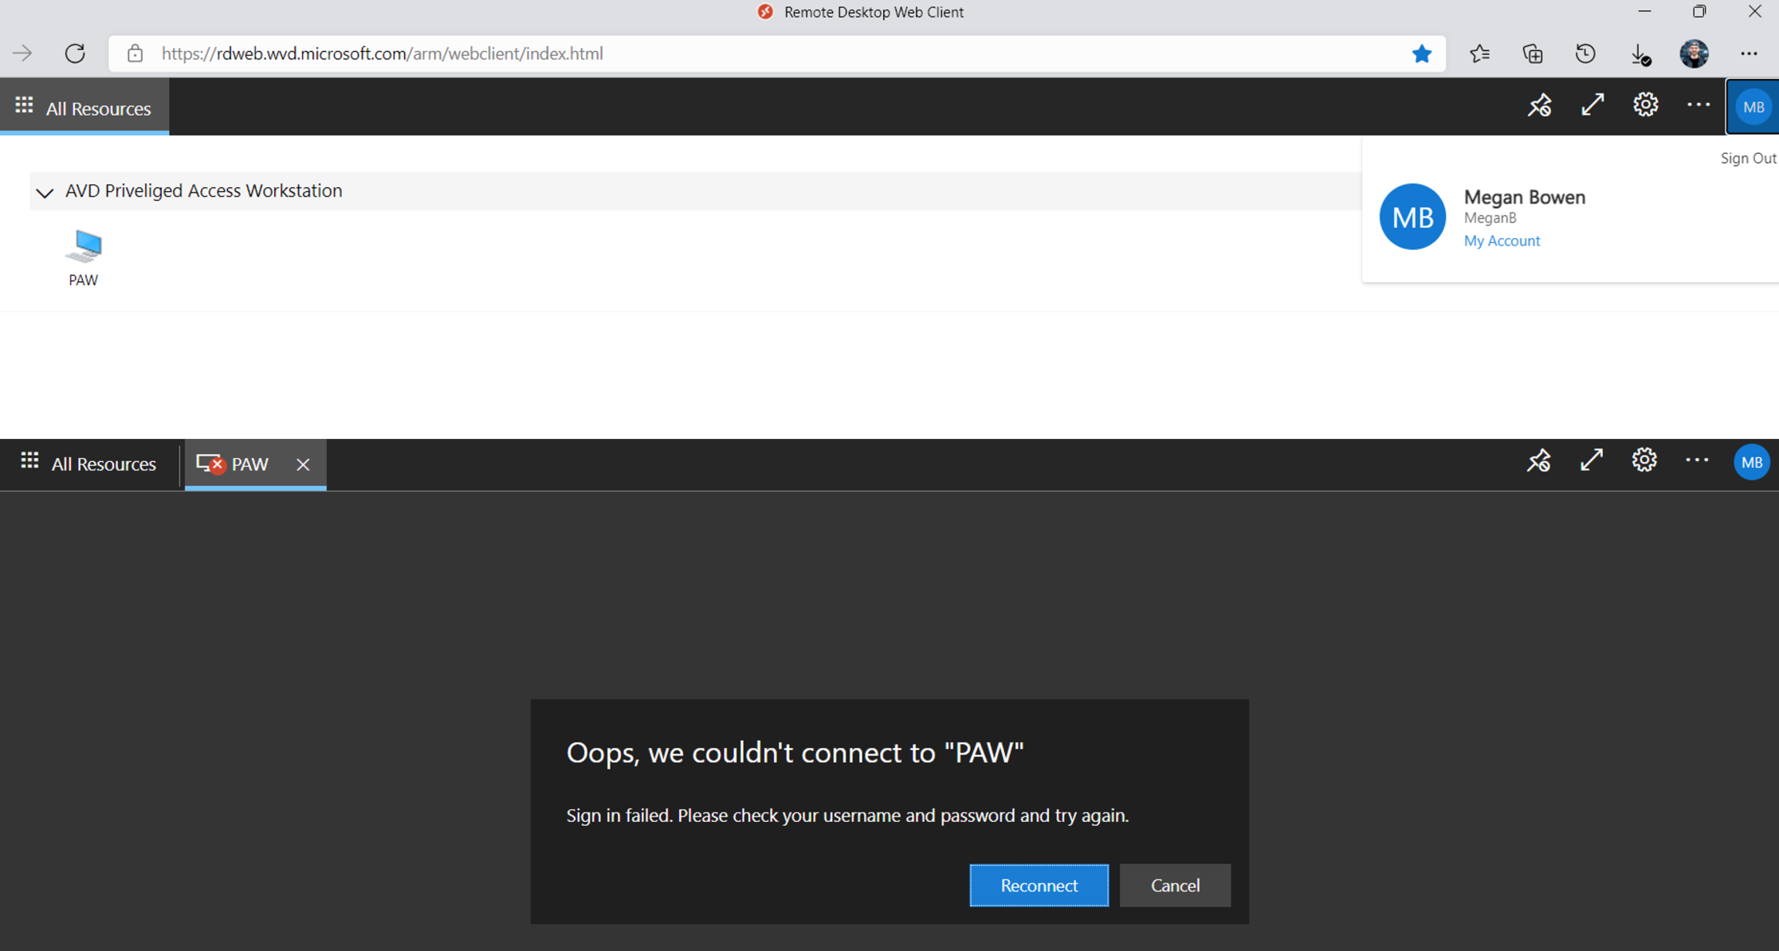The height and width of the screenshot is (951, 1779).
Task: Open the browser downloads icon
Action: 1640,54
